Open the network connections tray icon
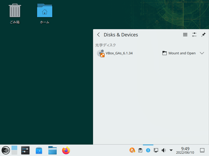 coord(156,150)
